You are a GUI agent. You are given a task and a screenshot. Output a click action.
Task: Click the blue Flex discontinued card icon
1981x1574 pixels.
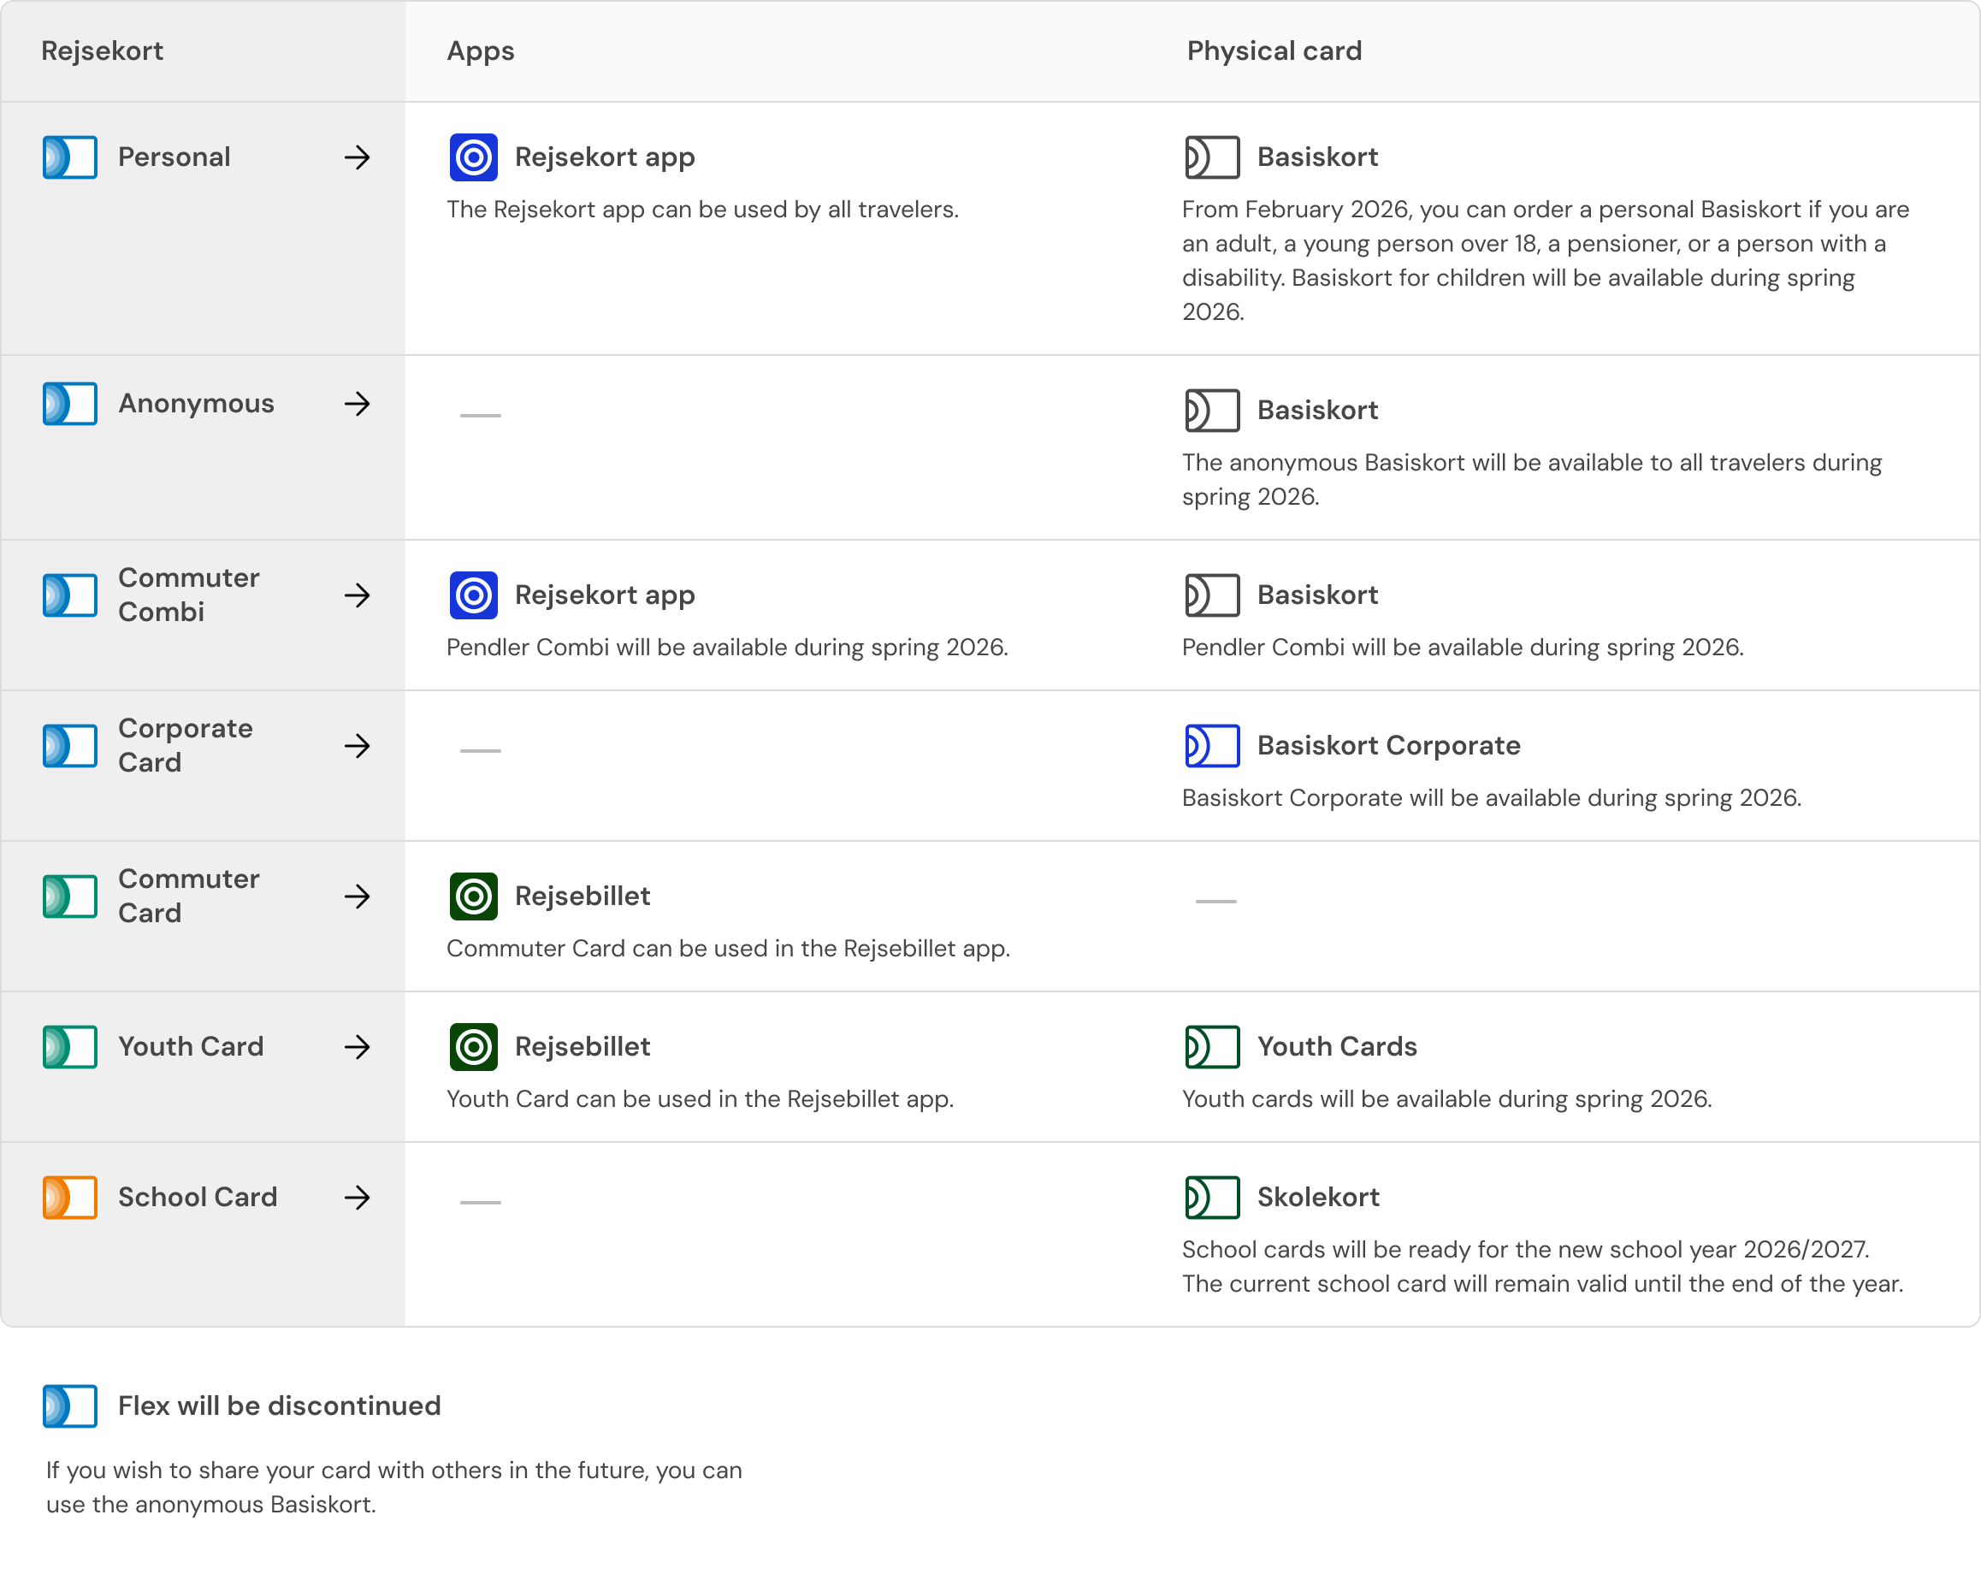(x=70, y=1405)
